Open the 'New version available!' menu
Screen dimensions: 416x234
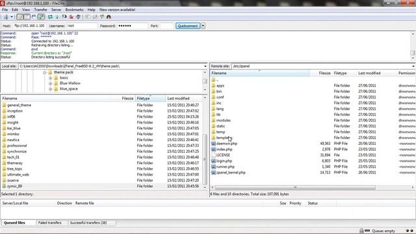click(x=117, y=10)
